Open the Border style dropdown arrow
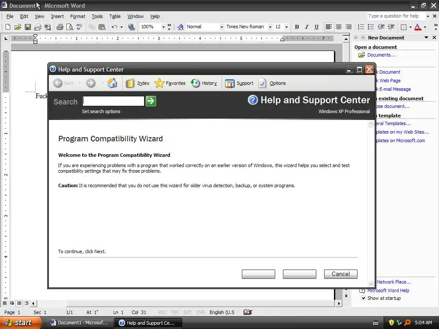This screenshot has height=329, width=439. [x=410, y=27]
